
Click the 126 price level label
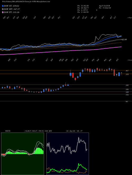pyautogui.click(x=127, y=89)
